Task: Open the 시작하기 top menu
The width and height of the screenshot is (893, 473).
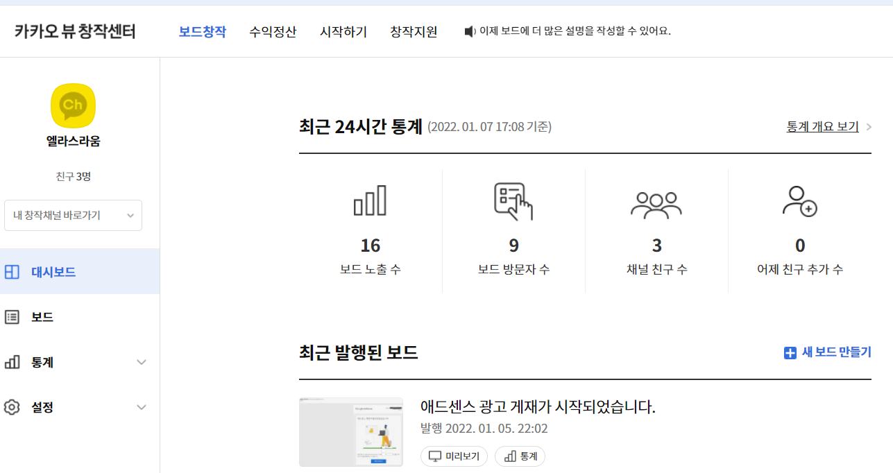Action: click(343, 31)
